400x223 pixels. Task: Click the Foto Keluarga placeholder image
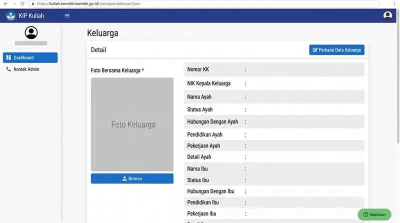pos(132,124)
